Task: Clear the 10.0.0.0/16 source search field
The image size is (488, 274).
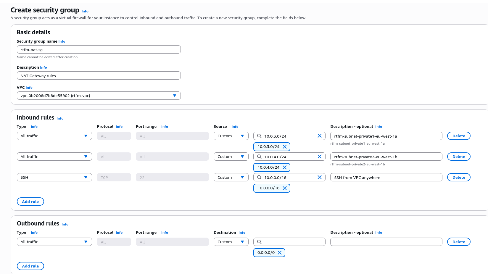Action: tap(319, 178)
